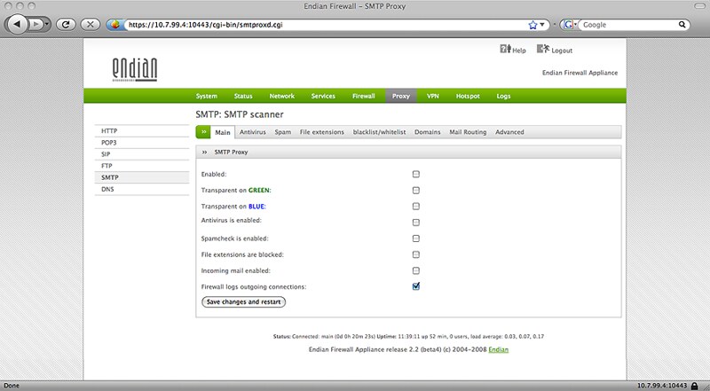The image size is (710, 391).
Task: Uncheck Firewall logs outgoing connections
Action: [415, 286]
